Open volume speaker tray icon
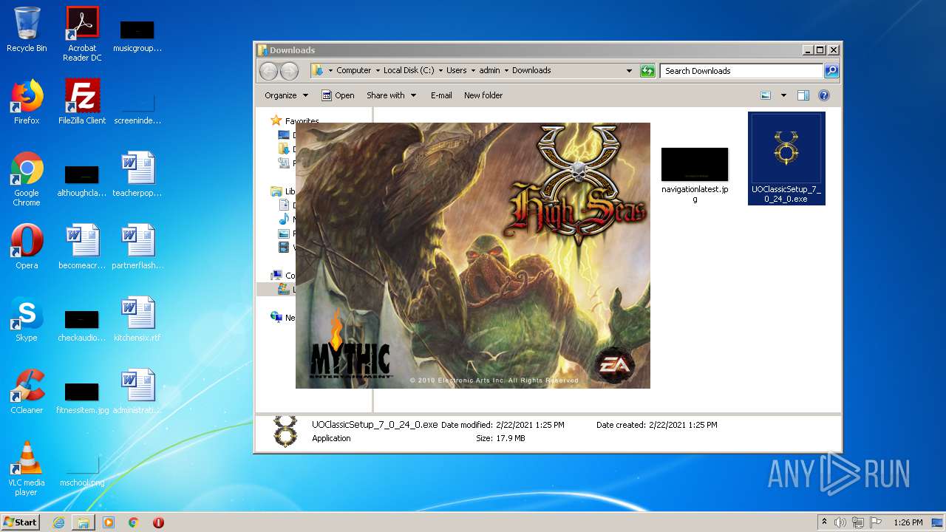 pos(840,522)
